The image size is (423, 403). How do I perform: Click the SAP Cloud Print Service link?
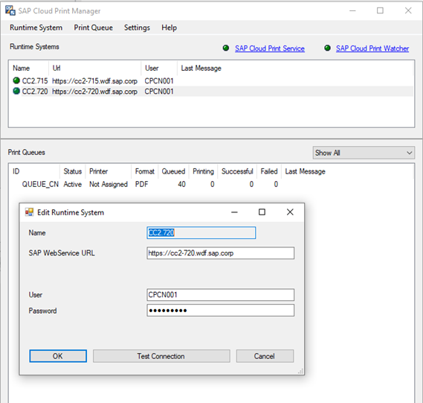point(270,48)
